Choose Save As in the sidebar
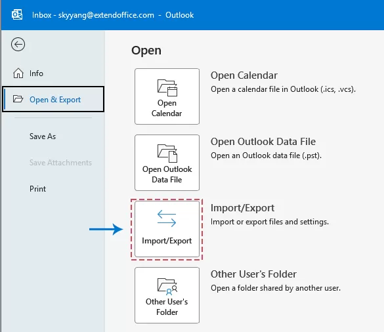 pos(43,136)
